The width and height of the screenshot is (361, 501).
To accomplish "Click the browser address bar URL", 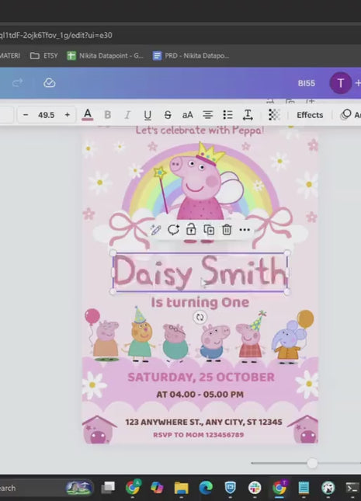I will click(56, 35).
